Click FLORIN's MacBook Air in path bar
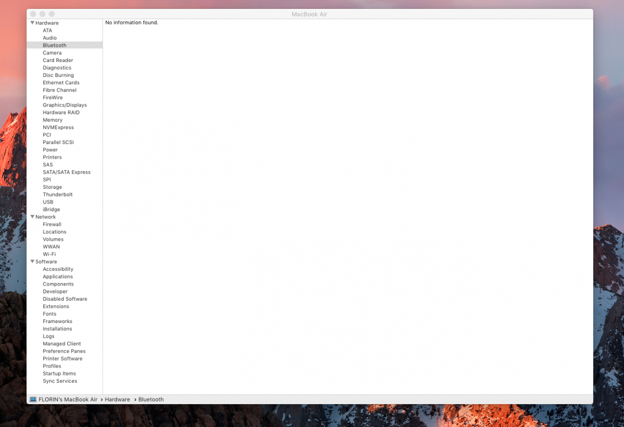Image resolution: width=624 pixels, height=427 pixels. click(x=68, y=399)
